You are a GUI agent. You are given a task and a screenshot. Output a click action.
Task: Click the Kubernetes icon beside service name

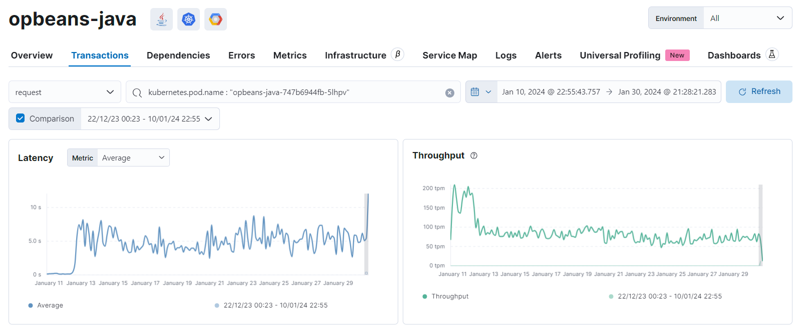click(x=188, y=19)
